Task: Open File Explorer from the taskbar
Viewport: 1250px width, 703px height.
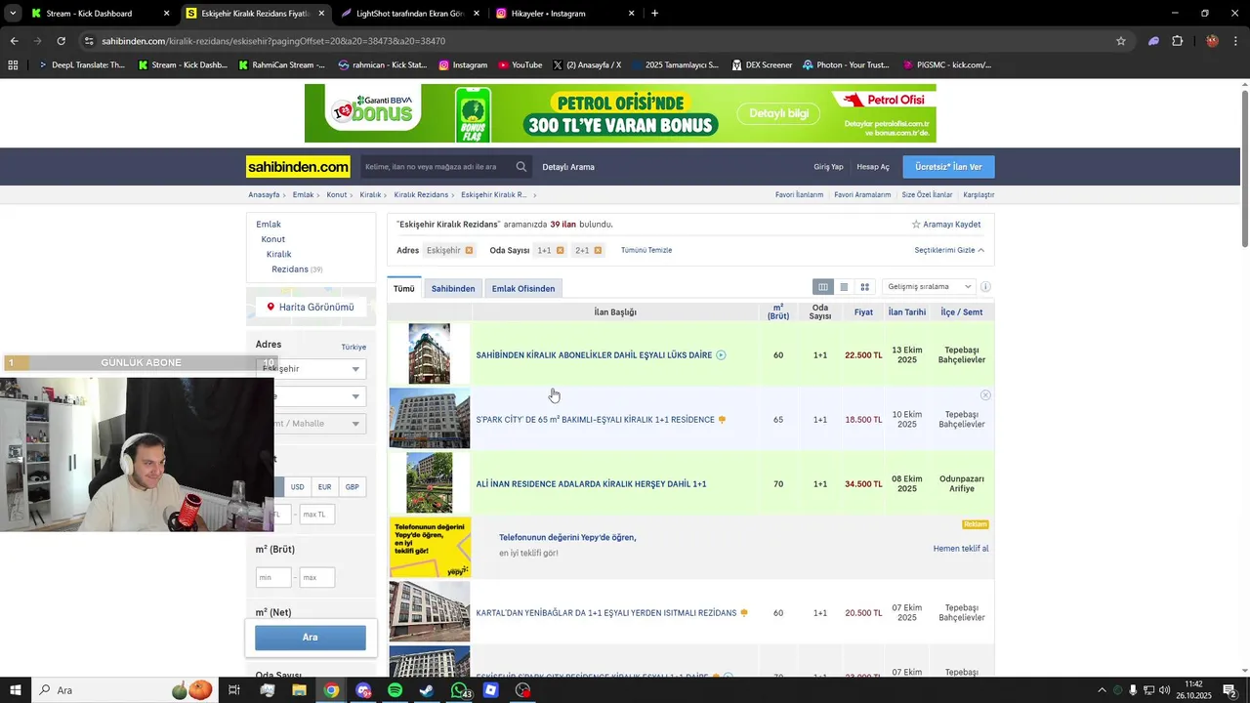Action: (299, 690)
